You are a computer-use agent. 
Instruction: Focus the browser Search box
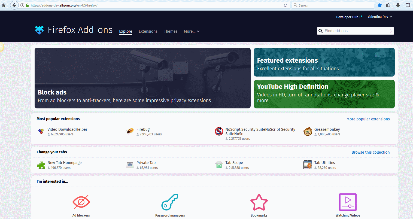[333, 5]
